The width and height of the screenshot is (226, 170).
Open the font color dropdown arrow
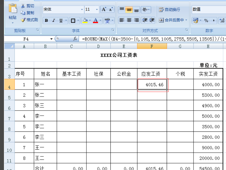click(101, 20)
